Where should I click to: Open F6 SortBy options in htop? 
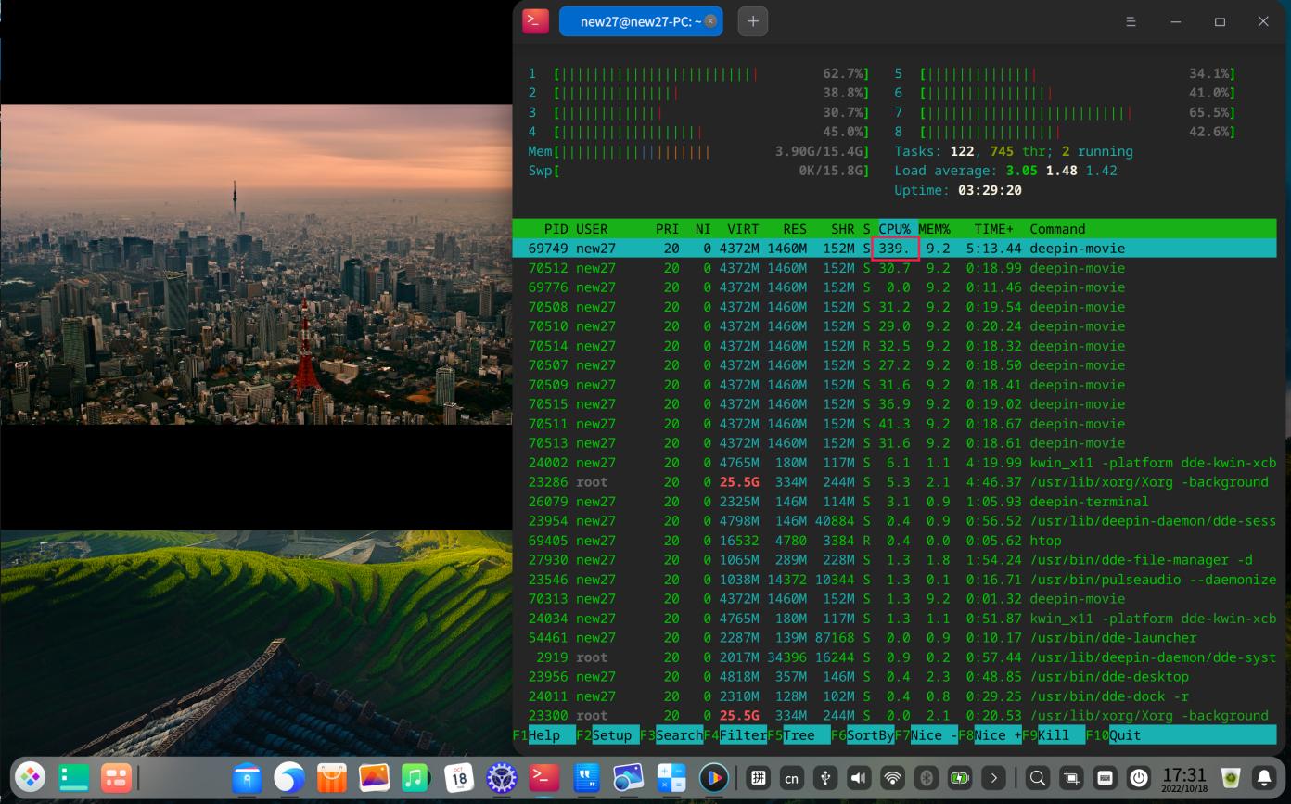click(863, 734)
